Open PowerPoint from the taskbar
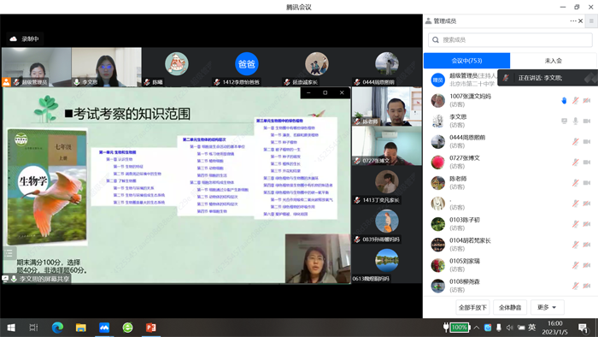 click(151, 328)
